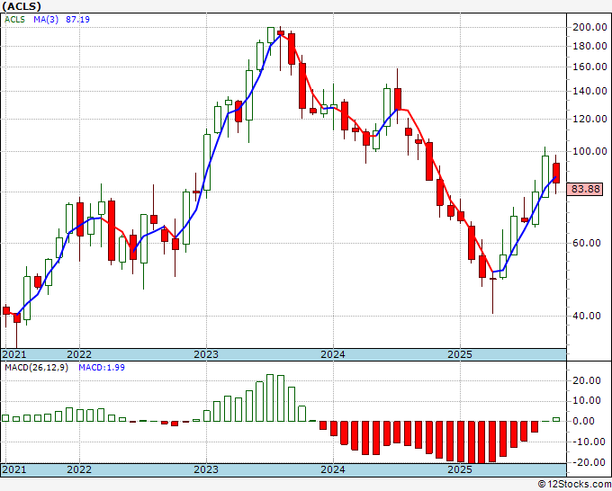This screenshot has width=612, height=491.
Task: Click the 120.00 price axis label
Action: tap(589, 120)
